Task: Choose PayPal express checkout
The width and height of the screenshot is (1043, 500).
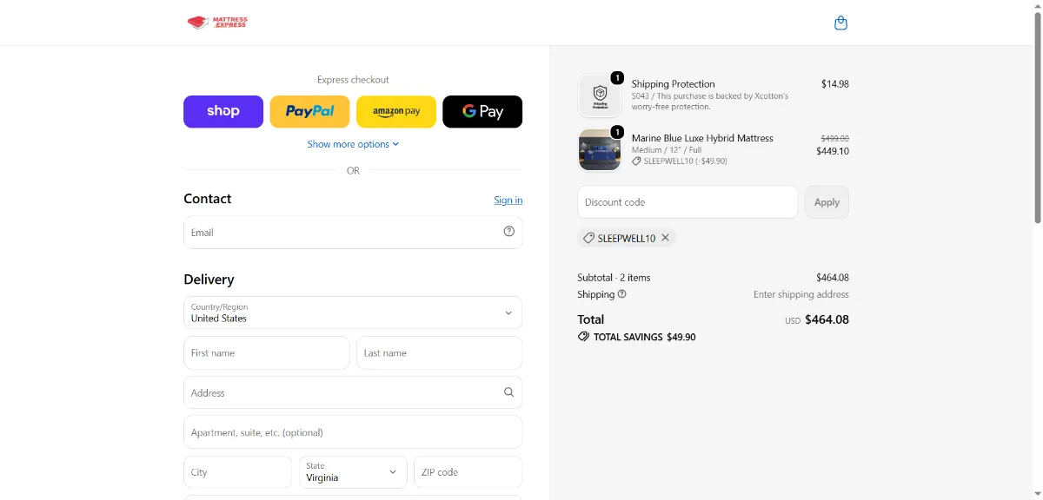Action: pos(309,112)
